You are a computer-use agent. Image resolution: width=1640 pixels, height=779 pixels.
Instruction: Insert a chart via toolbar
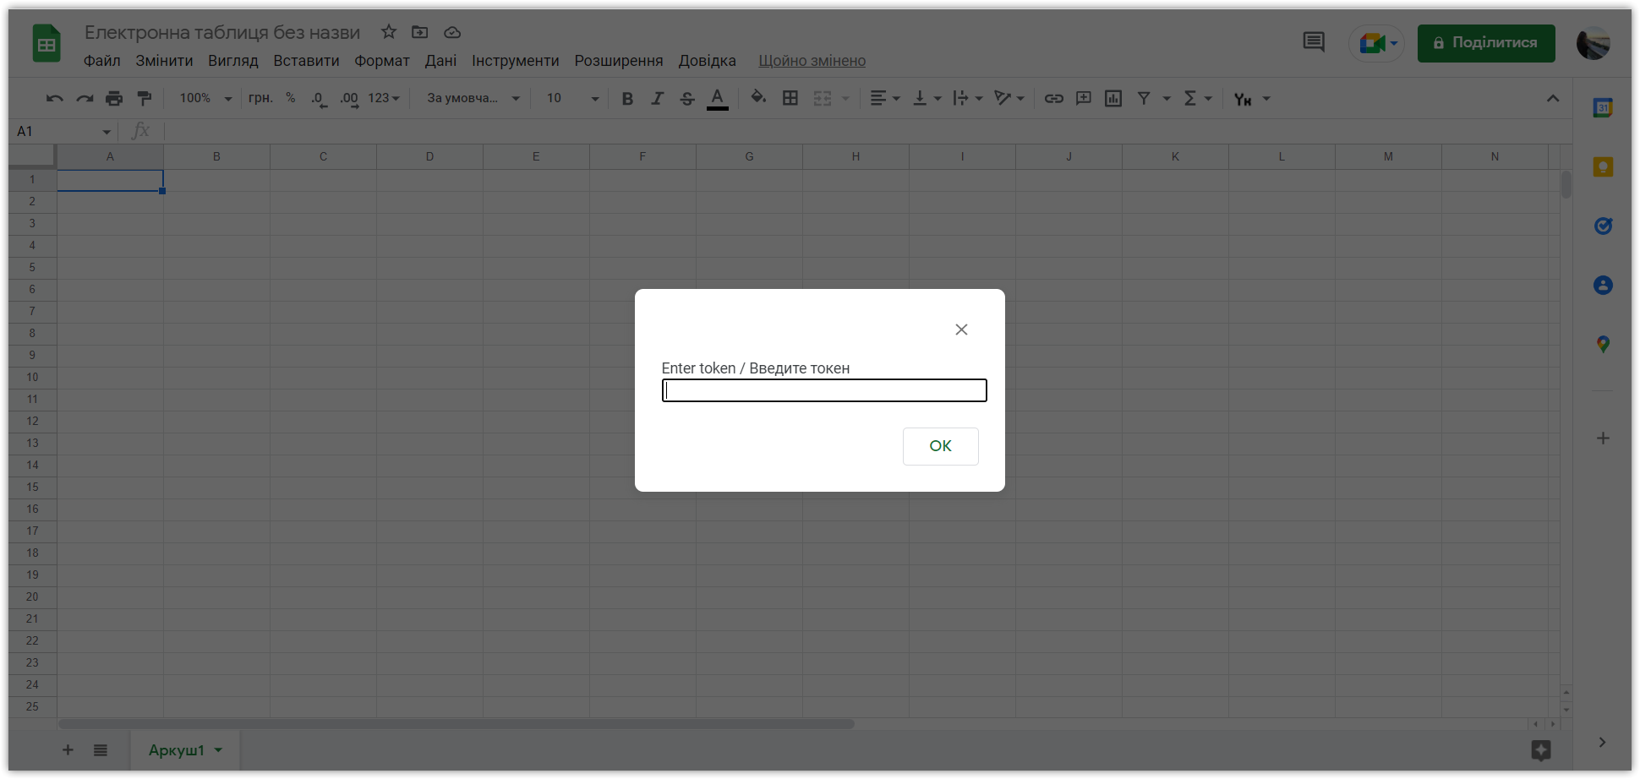(1113, 99)
